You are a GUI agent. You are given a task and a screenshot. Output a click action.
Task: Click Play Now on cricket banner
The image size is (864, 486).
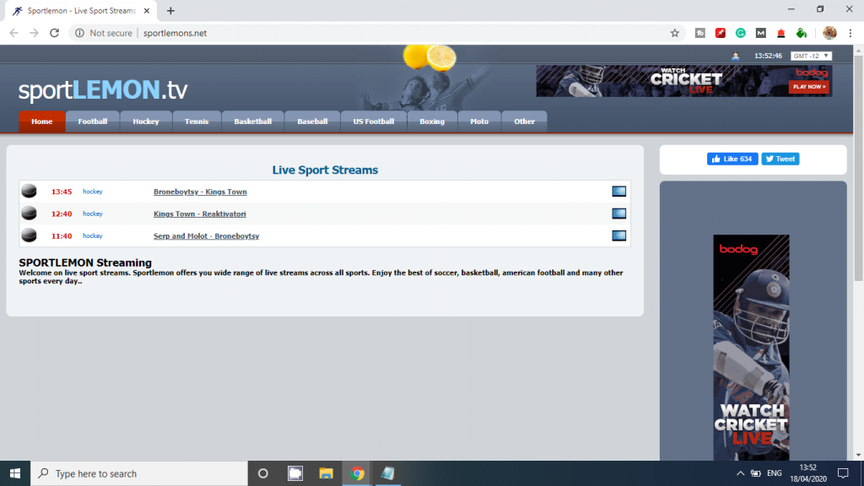click(x=809, y=87)
